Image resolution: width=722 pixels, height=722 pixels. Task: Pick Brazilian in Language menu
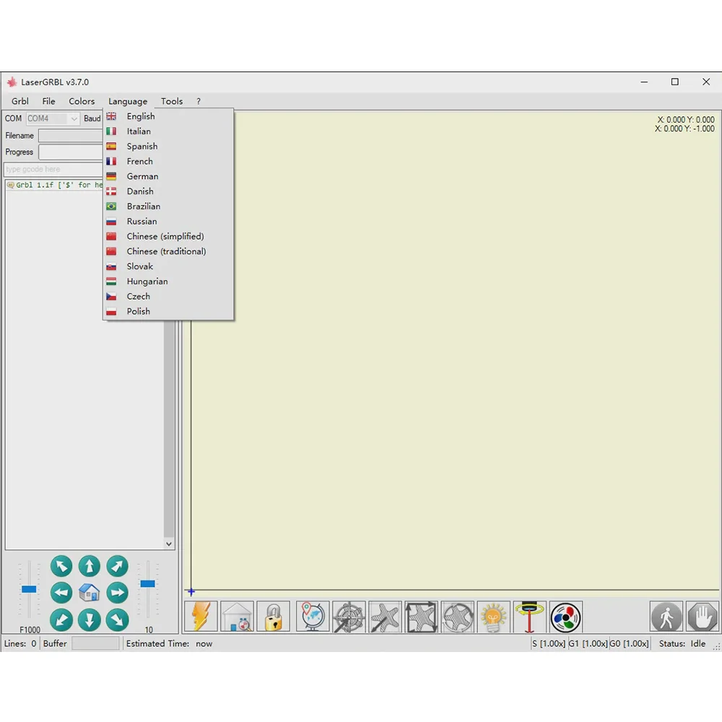[x=168, y=206]
